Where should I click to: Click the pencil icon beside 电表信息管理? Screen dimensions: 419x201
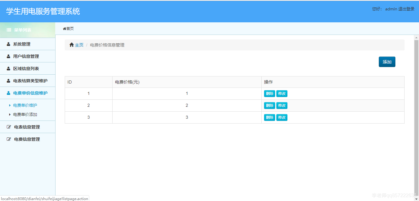click(x=8, y=127)
